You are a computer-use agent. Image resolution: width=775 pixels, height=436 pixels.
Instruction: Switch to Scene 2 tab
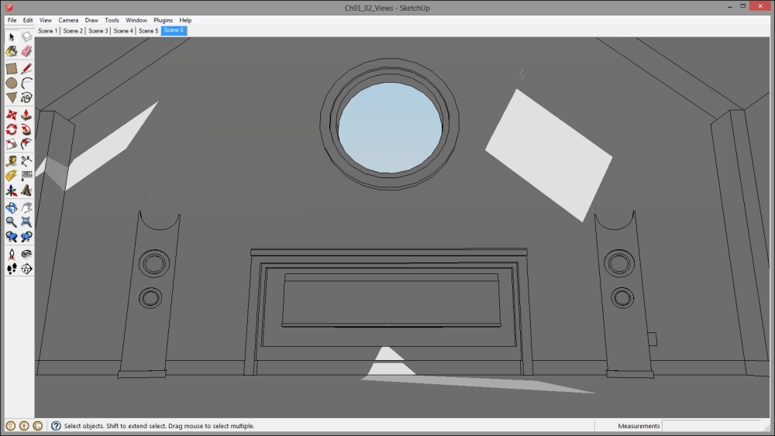[73, 31]
